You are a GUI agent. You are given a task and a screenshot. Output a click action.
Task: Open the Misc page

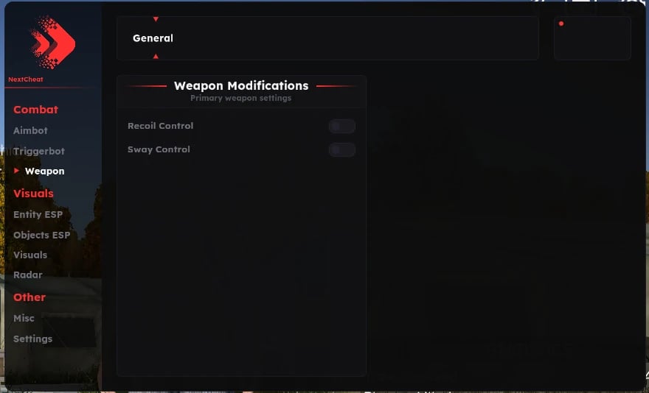coord(24,318)
